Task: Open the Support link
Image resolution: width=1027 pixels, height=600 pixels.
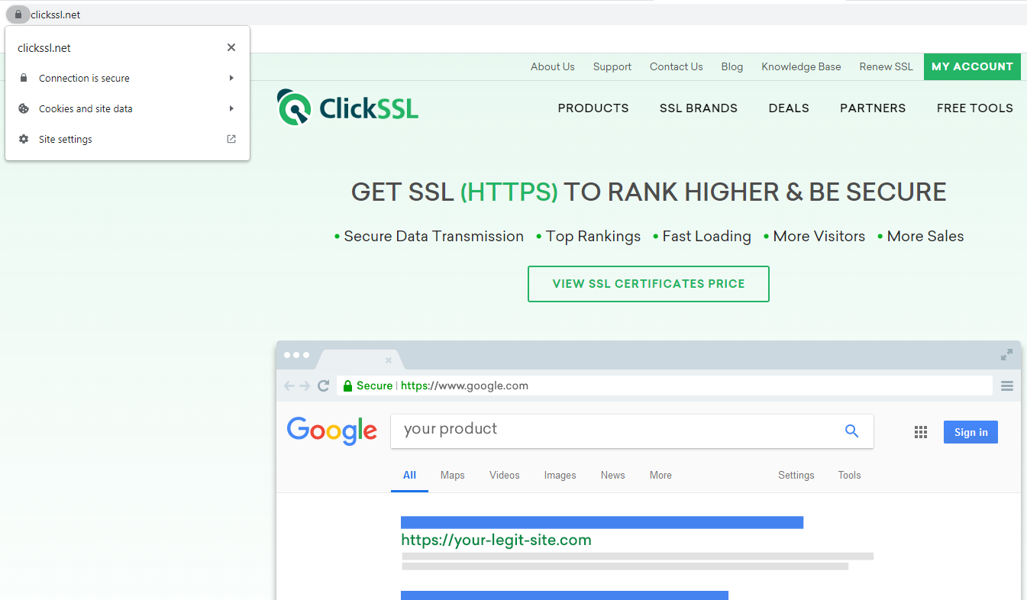Action: pos(612,66)
